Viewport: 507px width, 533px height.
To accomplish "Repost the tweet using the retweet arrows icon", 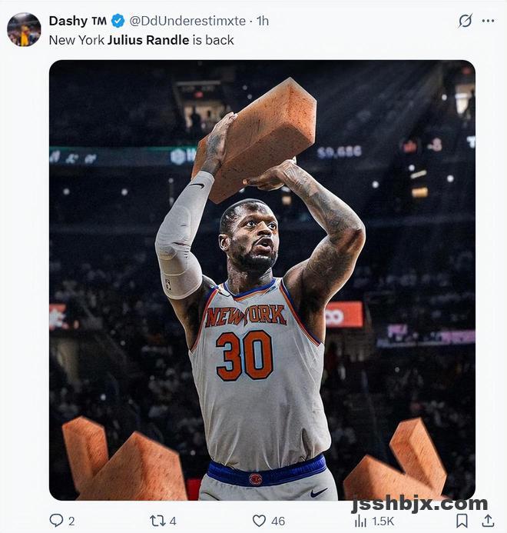I will (x=158, y=521).
